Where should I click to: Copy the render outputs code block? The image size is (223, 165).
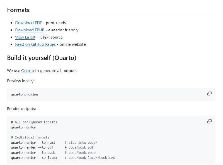(x=209, y=121)
